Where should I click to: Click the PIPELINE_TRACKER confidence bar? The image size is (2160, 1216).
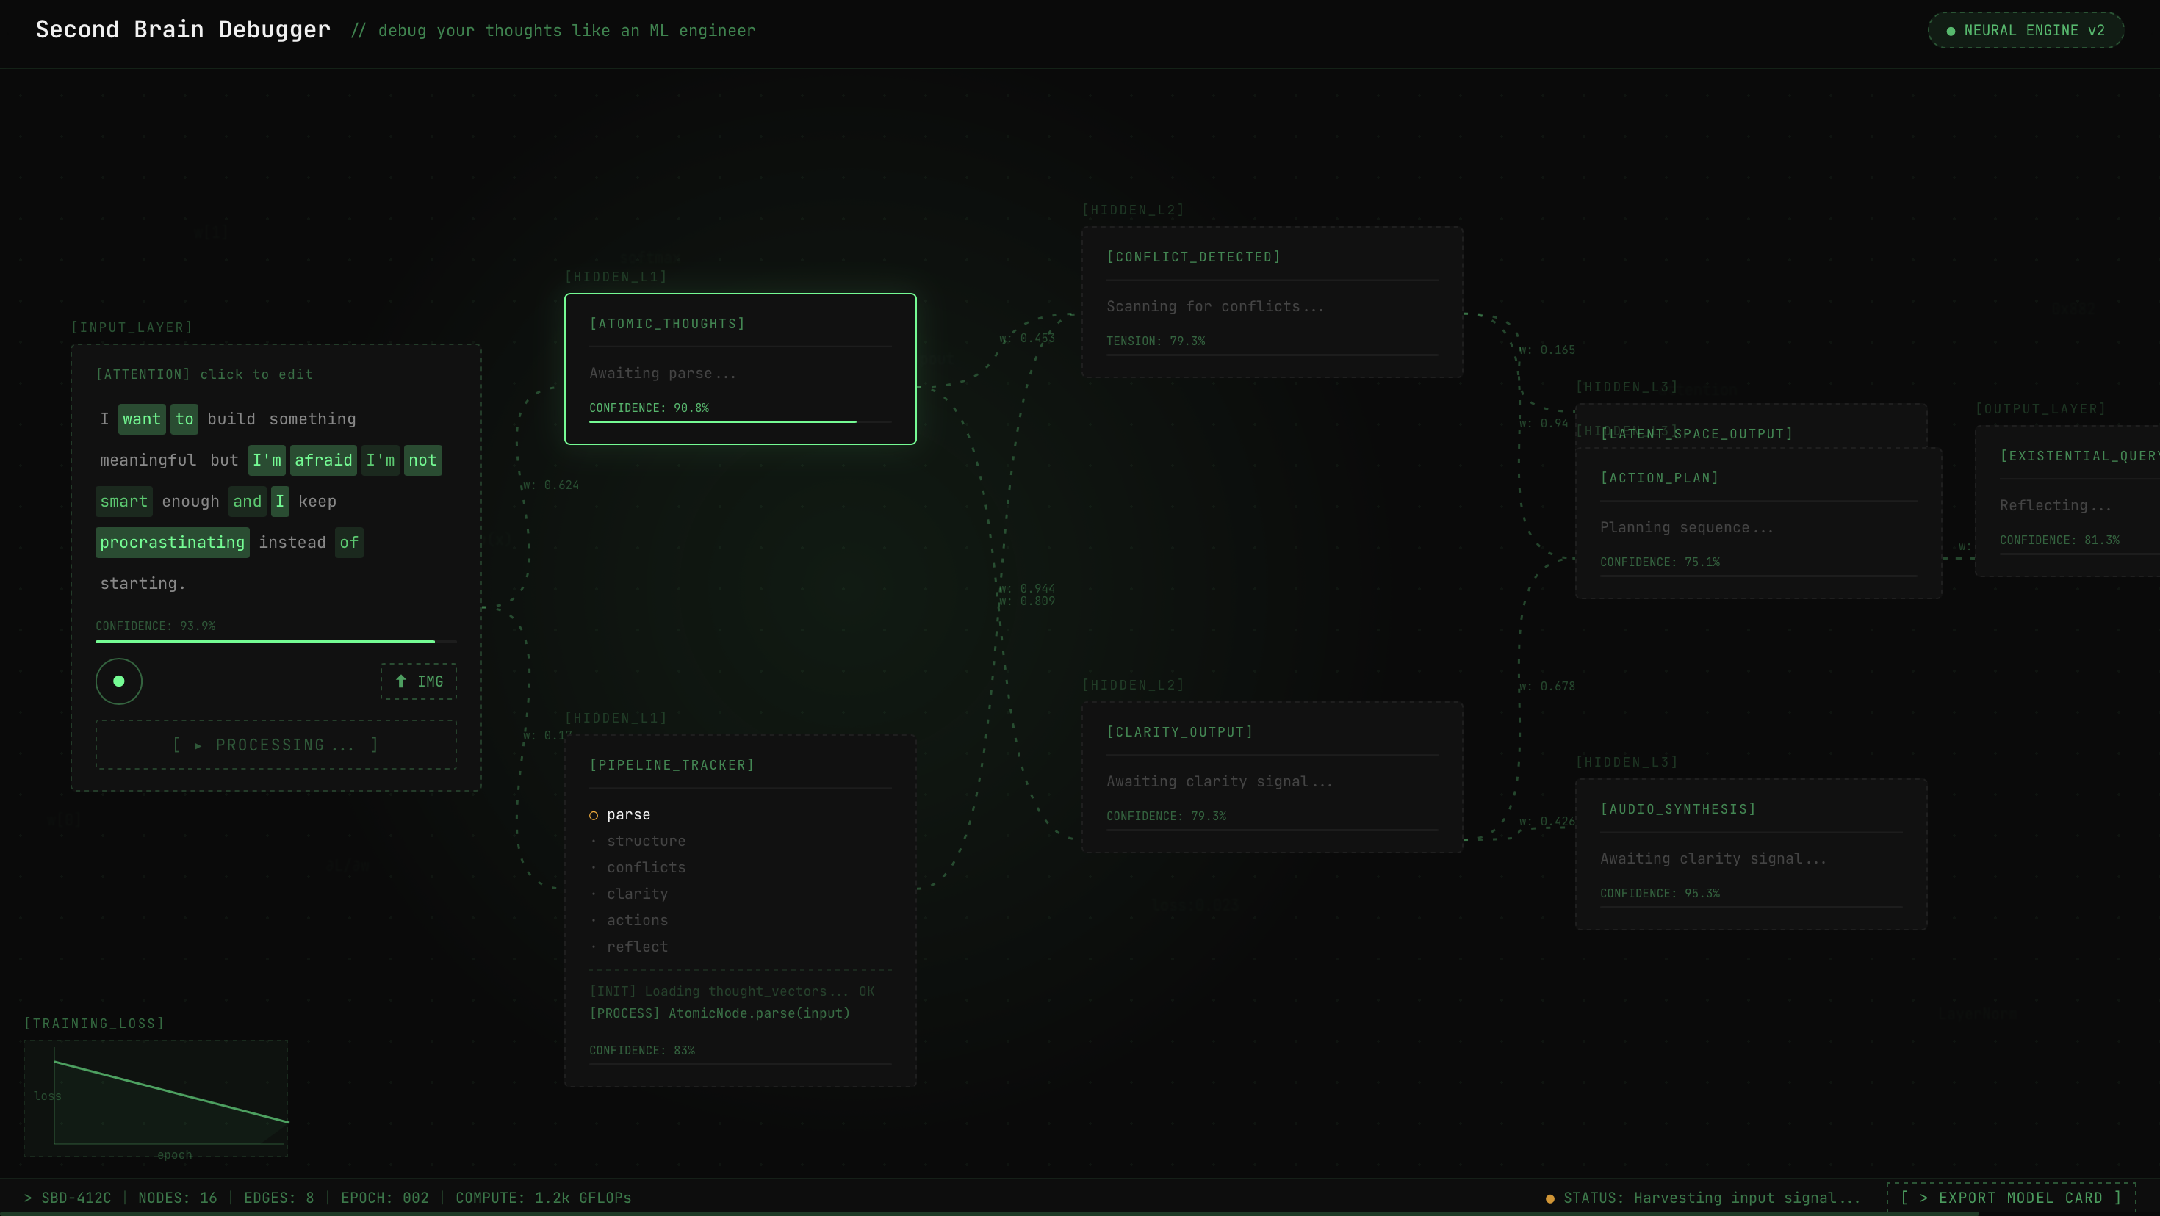coord(741,1063)
